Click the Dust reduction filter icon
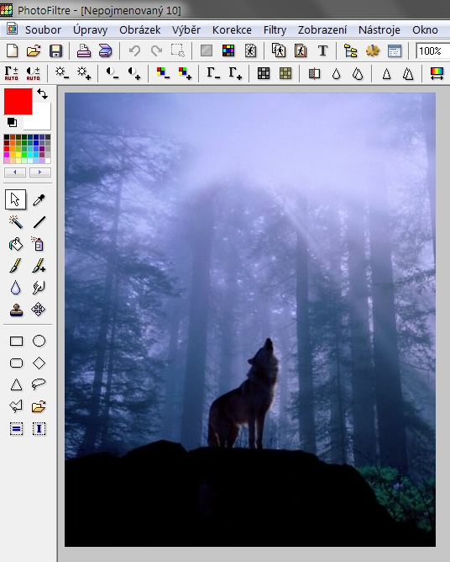This screenshot has width=450, height=562. [314, 73]
